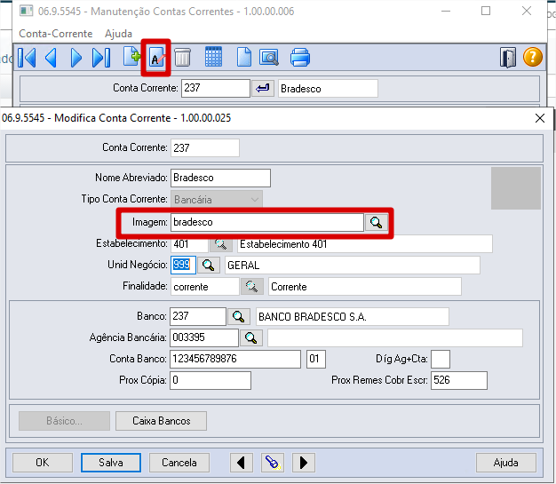
Task: Click the last record navigation arrow
Action: pos(100,59)
